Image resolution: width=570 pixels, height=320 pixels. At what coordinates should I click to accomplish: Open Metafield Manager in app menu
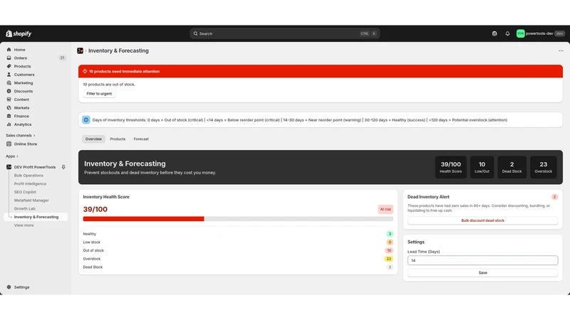[x=31, y=201]
